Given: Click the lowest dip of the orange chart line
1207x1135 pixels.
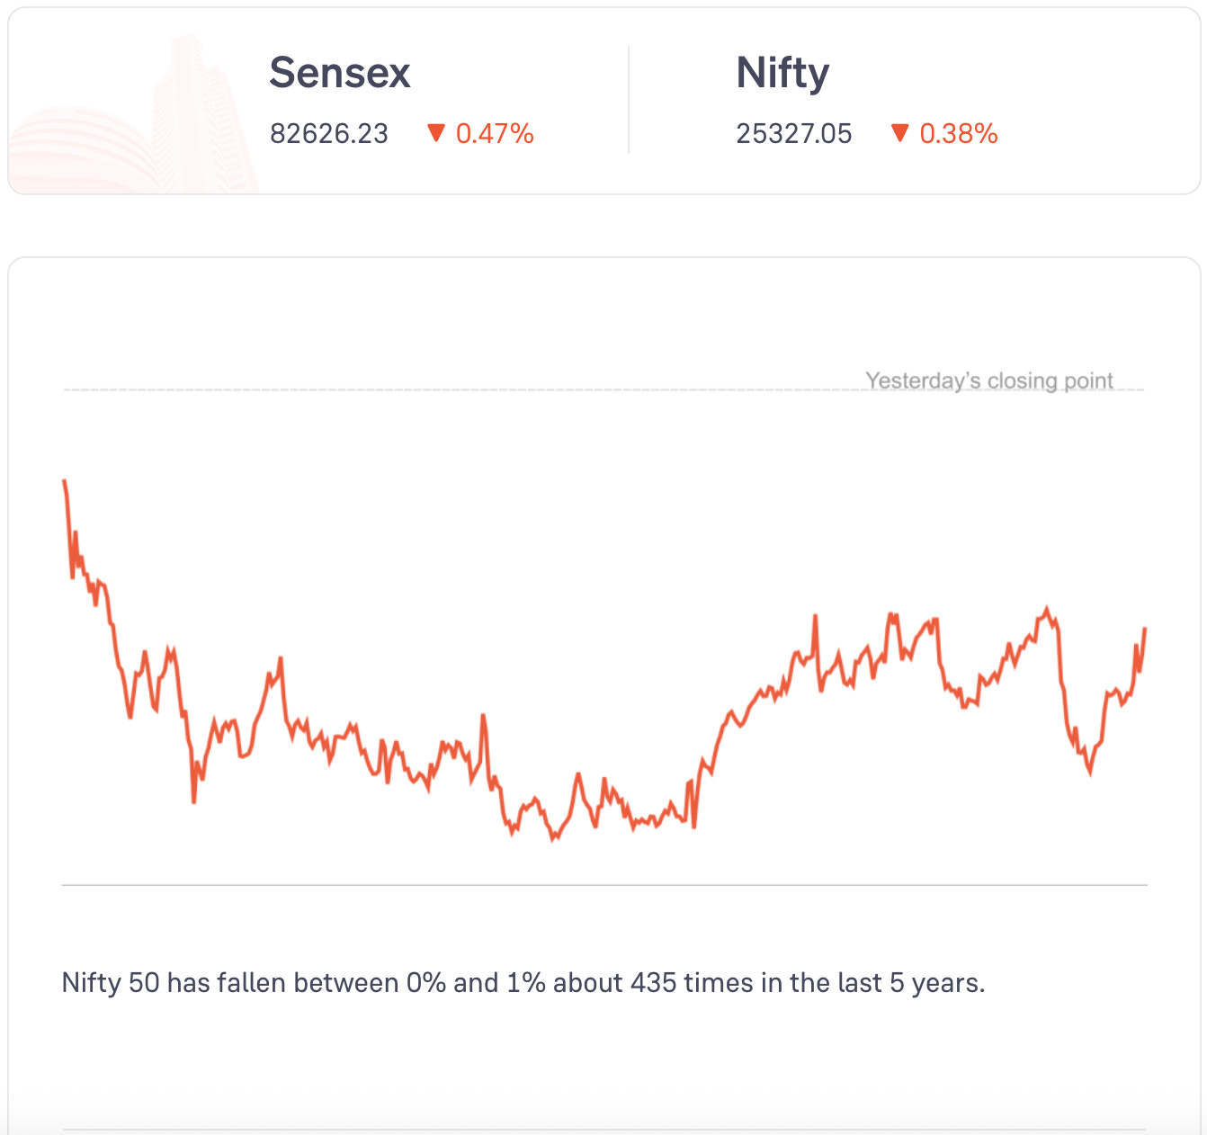Looking at the screenshot, I should click(x=553, y=838).
